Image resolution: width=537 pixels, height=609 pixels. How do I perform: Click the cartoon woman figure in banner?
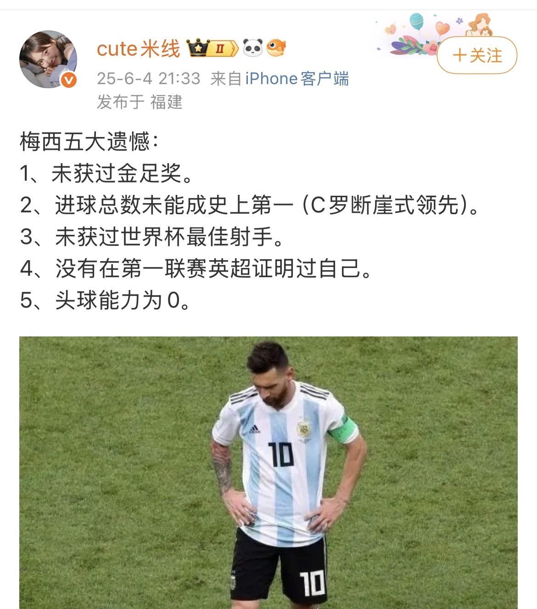(x=480, y=25)
